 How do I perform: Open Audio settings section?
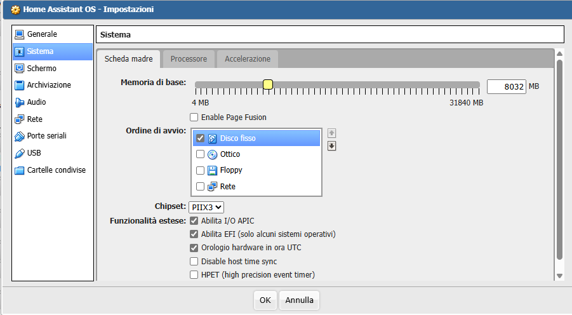53,102
